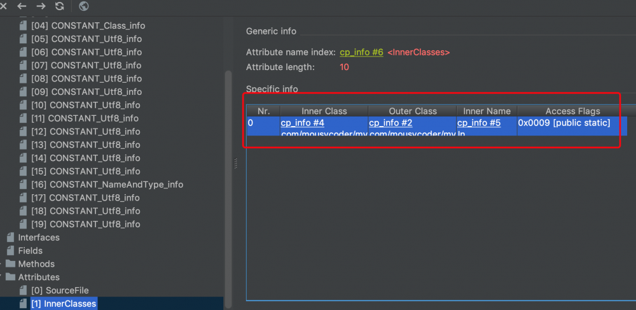Select [19] CONSTANT_Utf8_info entry

(x=86, y=224)
